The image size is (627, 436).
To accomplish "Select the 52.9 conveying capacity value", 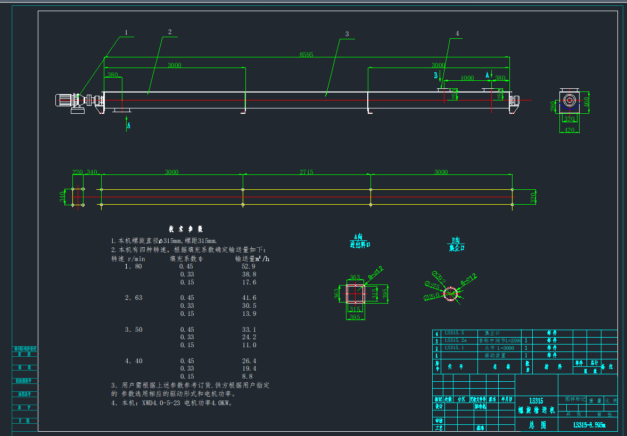I will pos(249,266).
